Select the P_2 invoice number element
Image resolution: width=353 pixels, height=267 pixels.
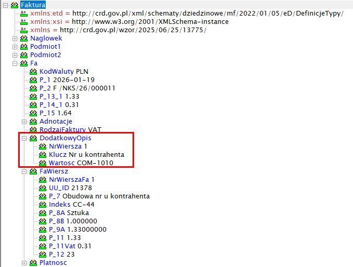pos(77,88)
